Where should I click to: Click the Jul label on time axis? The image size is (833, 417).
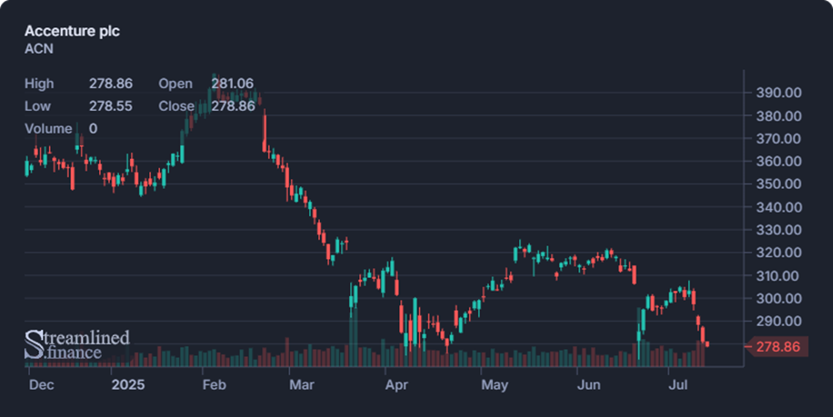(677, 384)
